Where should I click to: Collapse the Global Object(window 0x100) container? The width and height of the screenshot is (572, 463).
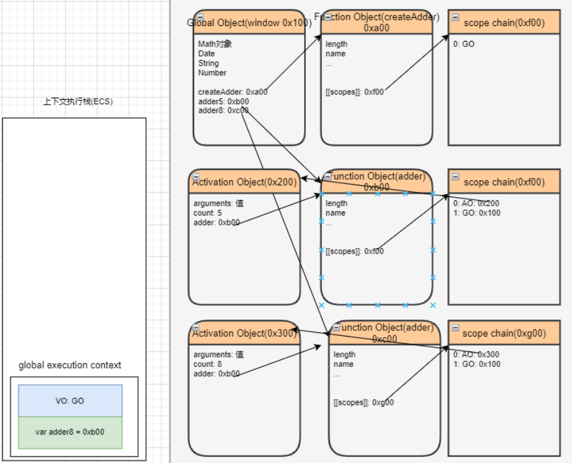(199, 17)
